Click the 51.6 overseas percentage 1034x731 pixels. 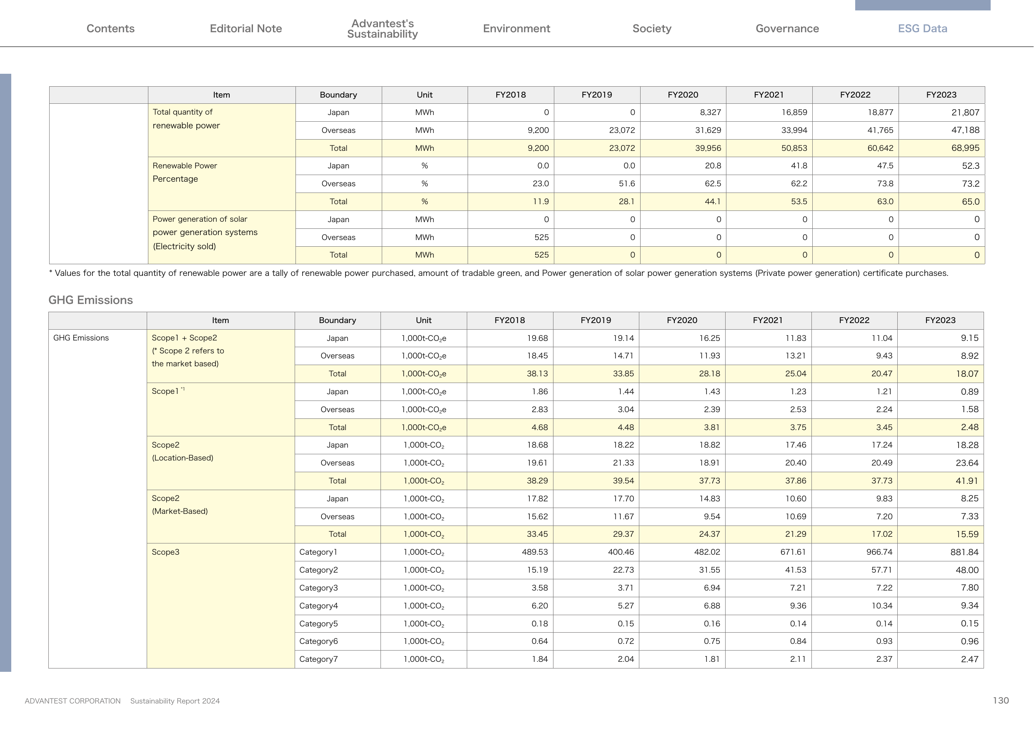(x=626, y=184)
